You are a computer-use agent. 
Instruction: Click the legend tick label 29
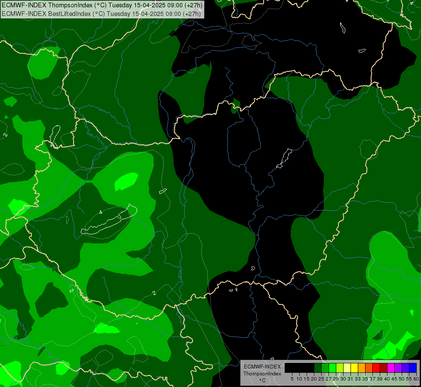click(x=336, y=379)
